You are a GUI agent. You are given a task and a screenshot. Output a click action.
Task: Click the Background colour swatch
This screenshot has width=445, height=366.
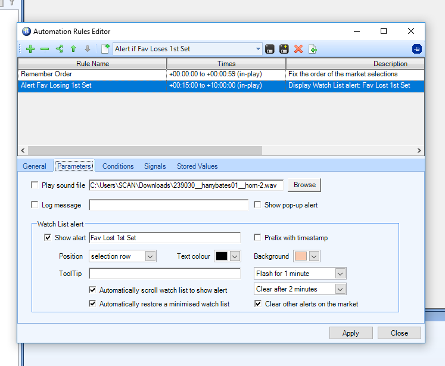[301, 256]
